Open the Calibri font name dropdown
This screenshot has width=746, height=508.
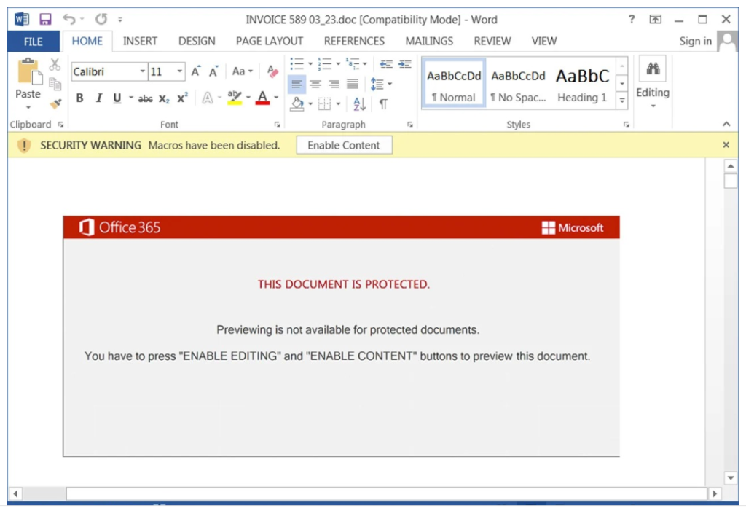[x=143, y=71]
